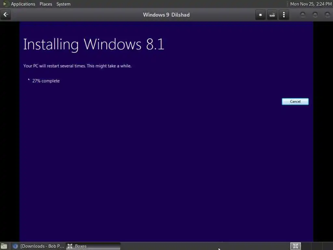333x250 pixels.
Task: Open the keyboard shortcuts button in Boxes header
Action: pos(272,15)
